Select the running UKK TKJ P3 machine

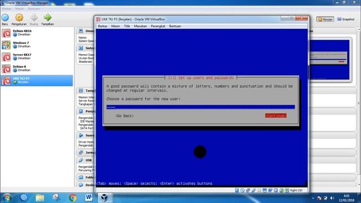click(37, 81)
